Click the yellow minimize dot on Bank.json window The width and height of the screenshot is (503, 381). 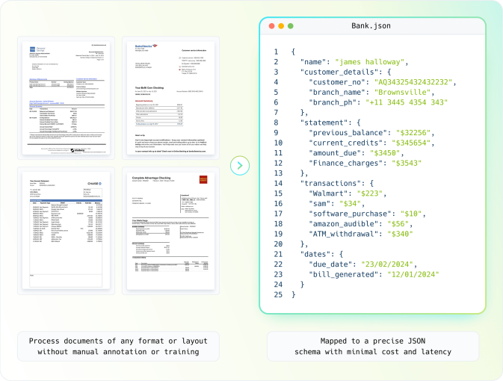[281, 25]
